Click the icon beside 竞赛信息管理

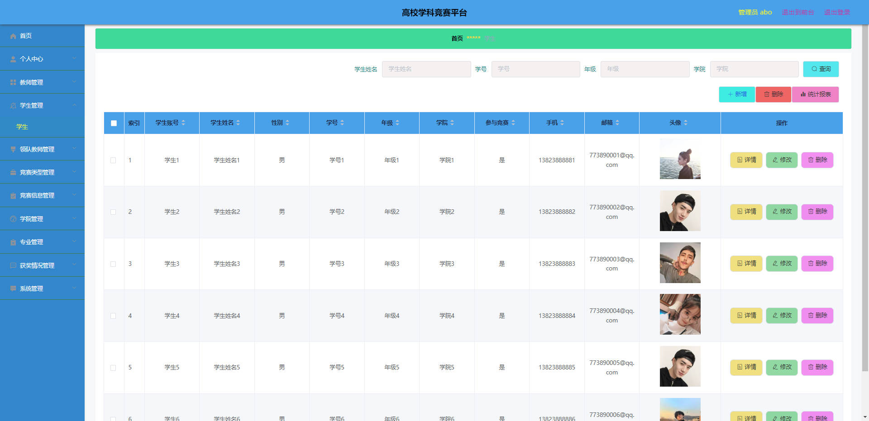click(13, 195)
